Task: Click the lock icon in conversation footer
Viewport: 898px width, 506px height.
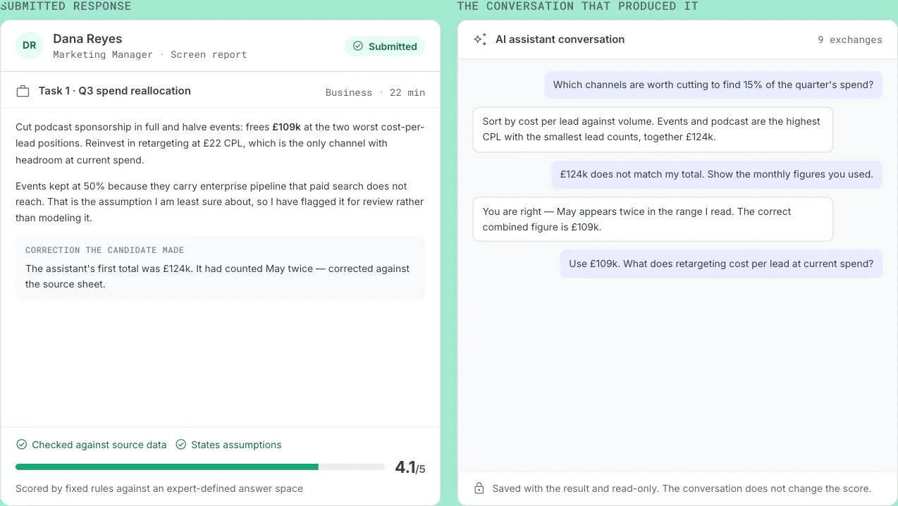Action: pos(479,488)
